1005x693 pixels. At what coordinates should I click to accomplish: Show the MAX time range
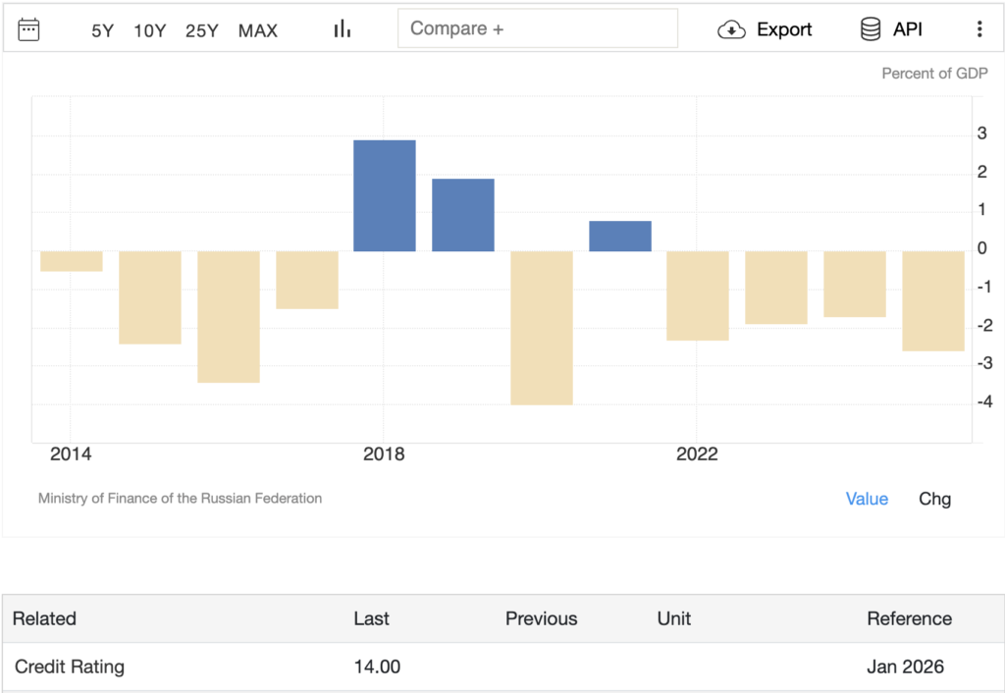[x=258, y=30]
